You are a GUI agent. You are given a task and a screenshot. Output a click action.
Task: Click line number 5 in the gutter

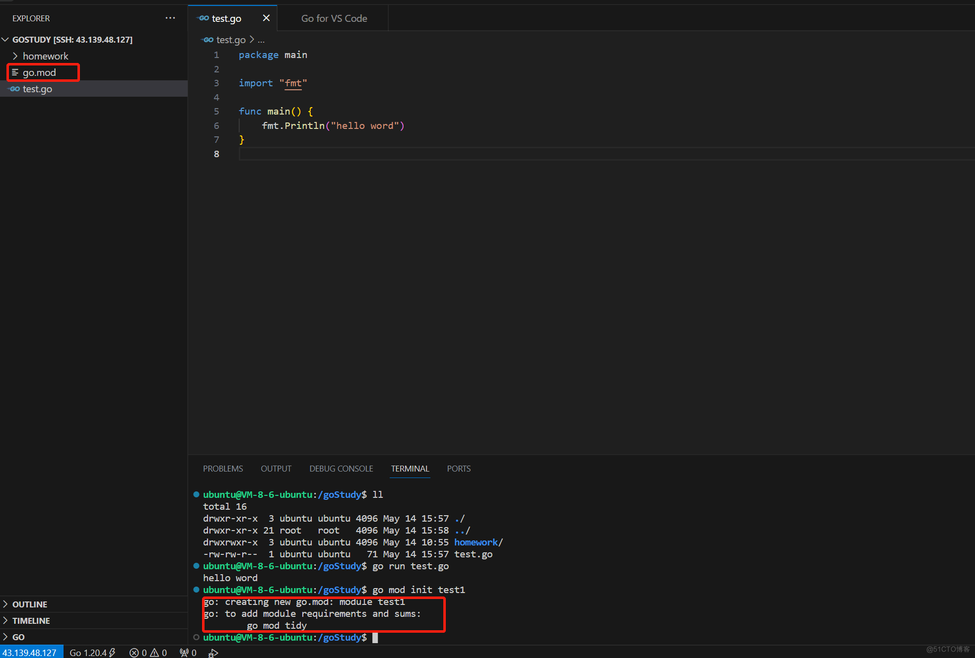click(x=216, y=111)
